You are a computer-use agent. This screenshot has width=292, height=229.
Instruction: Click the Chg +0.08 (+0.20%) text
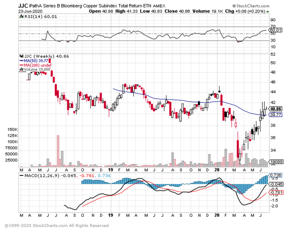245,11
